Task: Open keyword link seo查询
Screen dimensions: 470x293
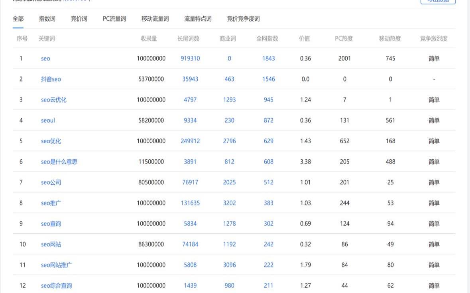Action: (x=51, y=224)
